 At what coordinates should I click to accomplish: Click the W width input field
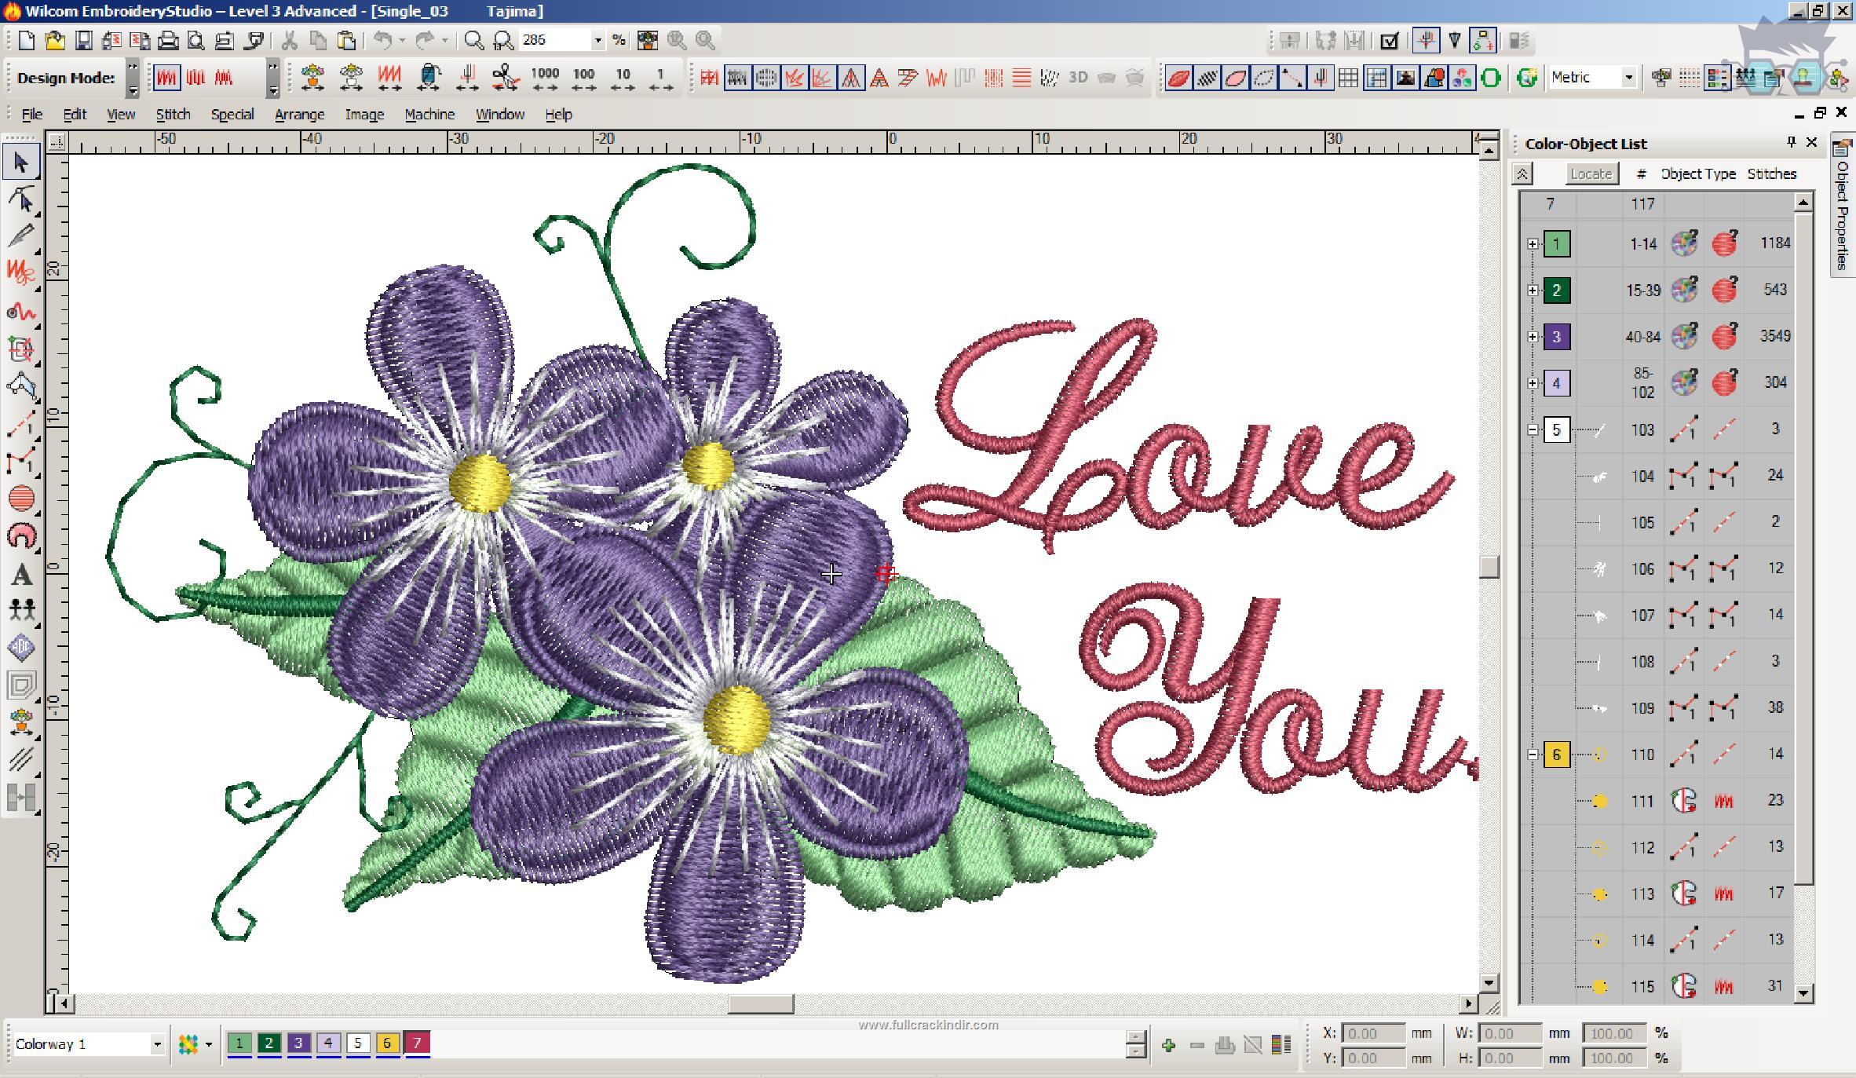coord(1509,1033)
